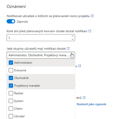Viewport: 128px width, 119px height.
Task: Check the Uživatel checkbox
Action: point(11,116)
